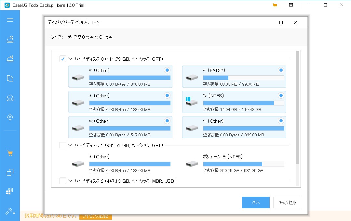351x221 pixels.
Task: Open the Clone tool in the sidebar
Action: tap(10, 172)
